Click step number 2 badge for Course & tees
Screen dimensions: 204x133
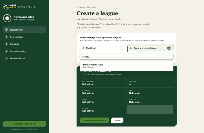click(6, 37)
